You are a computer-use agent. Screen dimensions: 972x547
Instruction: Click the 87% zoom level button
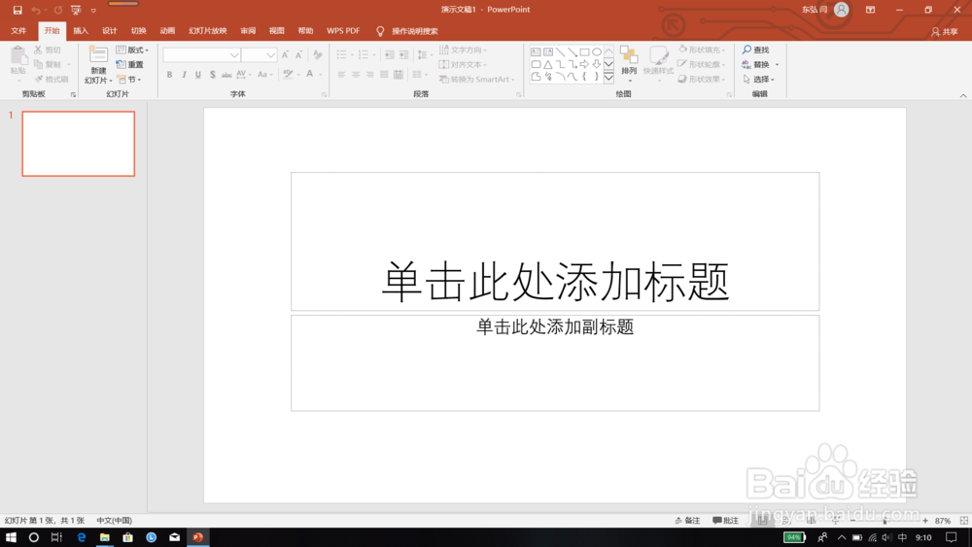(x=942, y=521)
